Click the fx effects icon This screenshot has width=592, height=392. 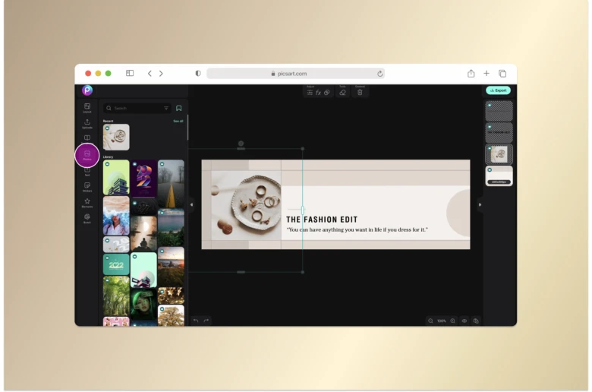[x=318, y=93]
